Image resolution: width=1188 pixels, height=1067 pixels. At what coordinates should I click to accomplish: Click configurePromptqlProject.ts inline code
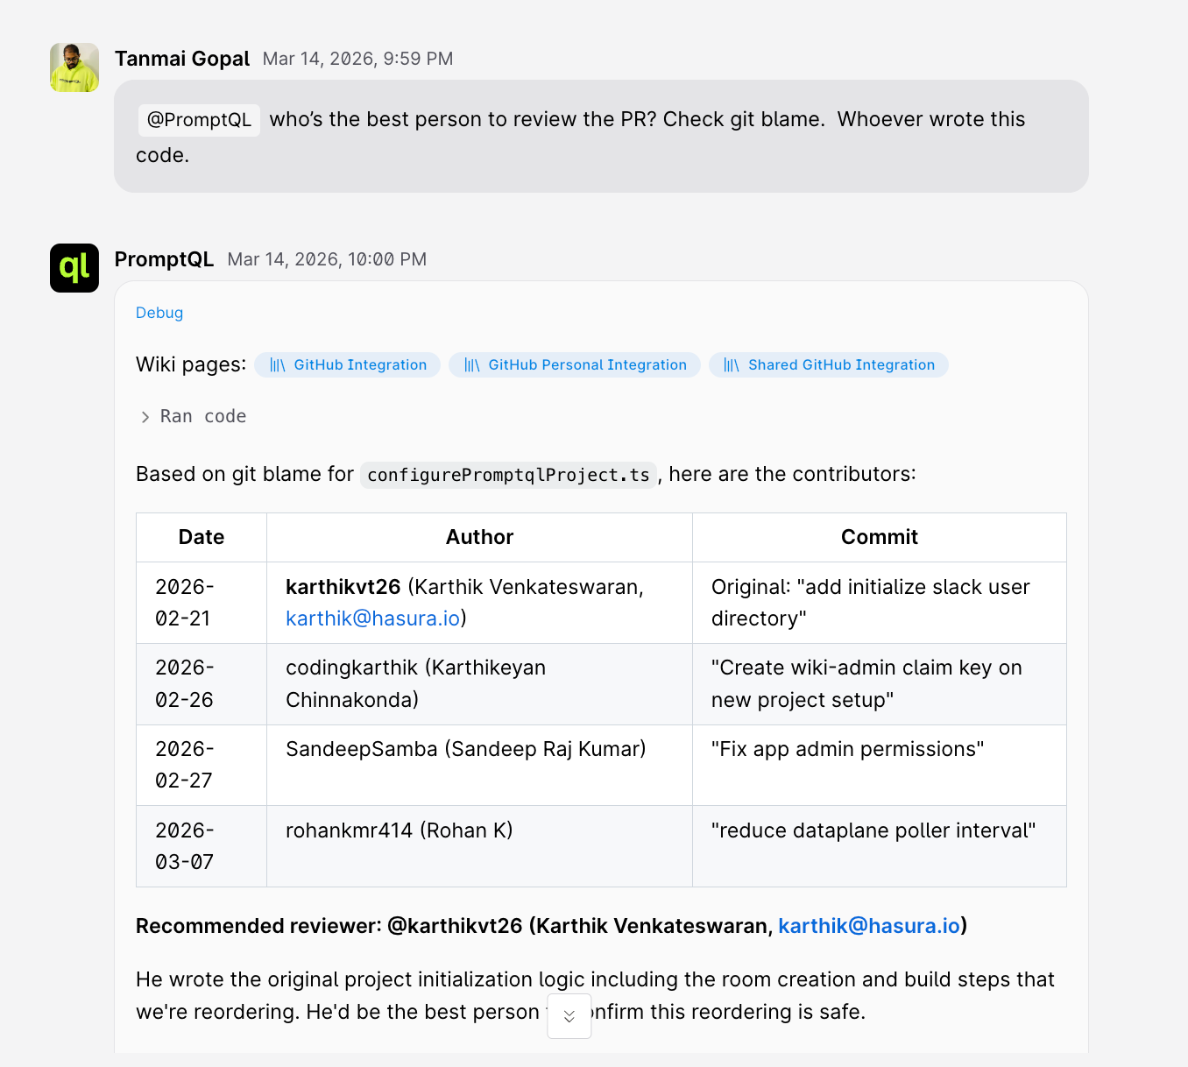pos(508,475)
